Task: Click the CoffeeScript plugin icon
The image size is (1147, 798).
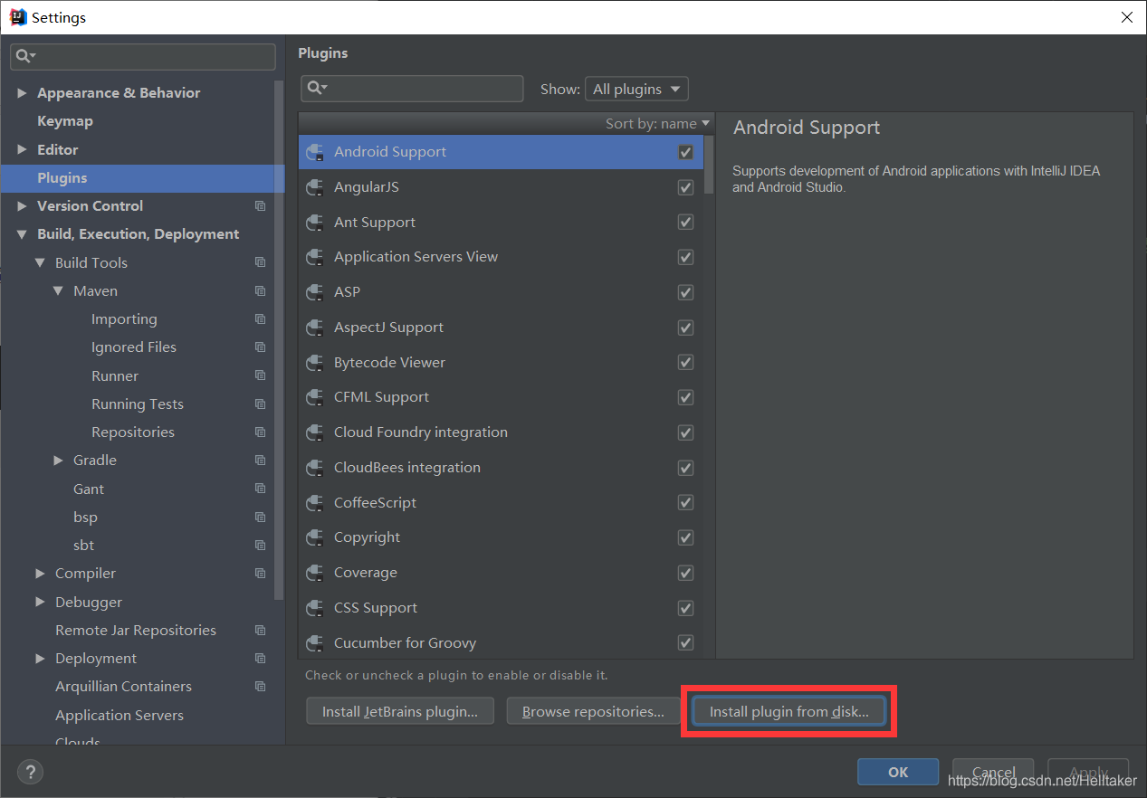Action: [x=315, y=503]
